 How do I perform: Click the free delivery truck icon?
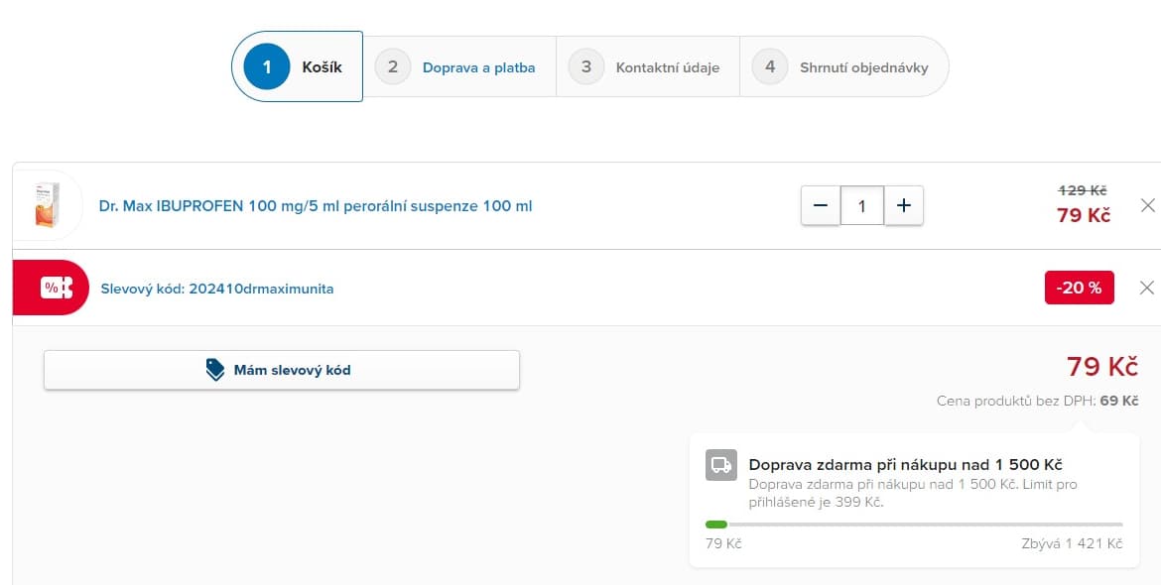click(x=721, y=464)
